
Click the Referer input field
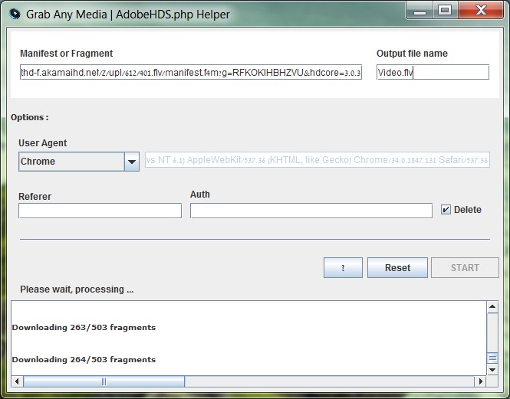coord(100,211)
